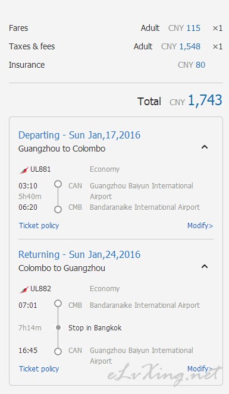This screenshot has width=229, height=394.
Task: Click the SriLankan Airlines logo beside UL882
Action: pyautogui.click(x=24, y=290)
